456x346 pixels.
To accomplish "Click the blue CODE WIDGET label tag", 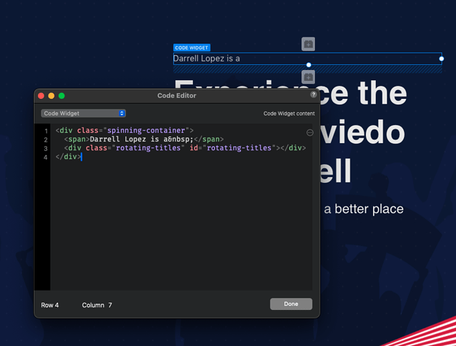I will [191, 48].
